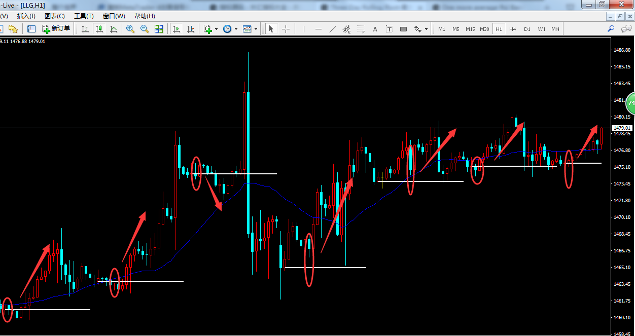Switch chart to candlestick type
635x336 pixels.
(99, 29)
